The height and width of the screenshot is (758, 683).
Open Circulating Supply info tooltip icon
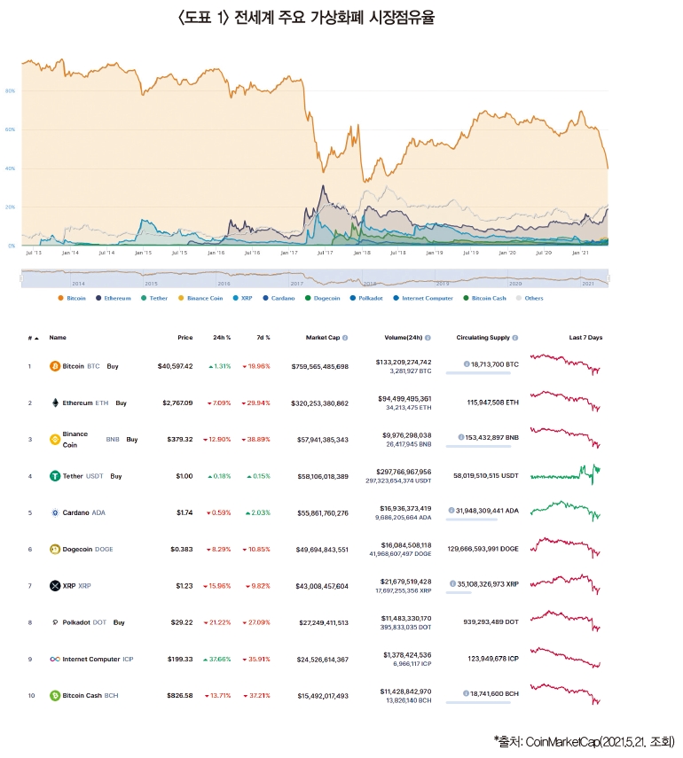pos(515,338)
